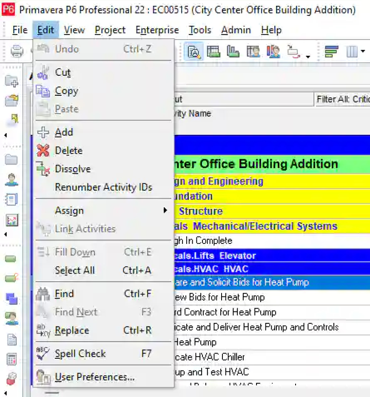Select Fabricate HVAC Chiller row
Image resolution: width=370 pixels, height=397 pixels.
(x=272, y=357)
